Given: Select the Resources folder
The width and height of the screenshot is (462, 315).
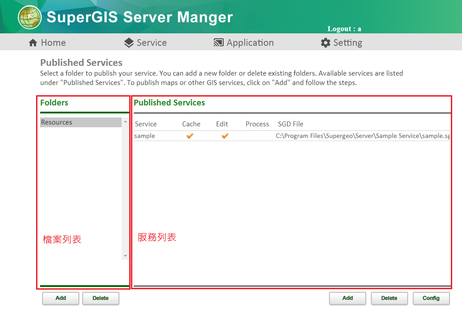Looking at the screenshot, I should tap(81, 122).
